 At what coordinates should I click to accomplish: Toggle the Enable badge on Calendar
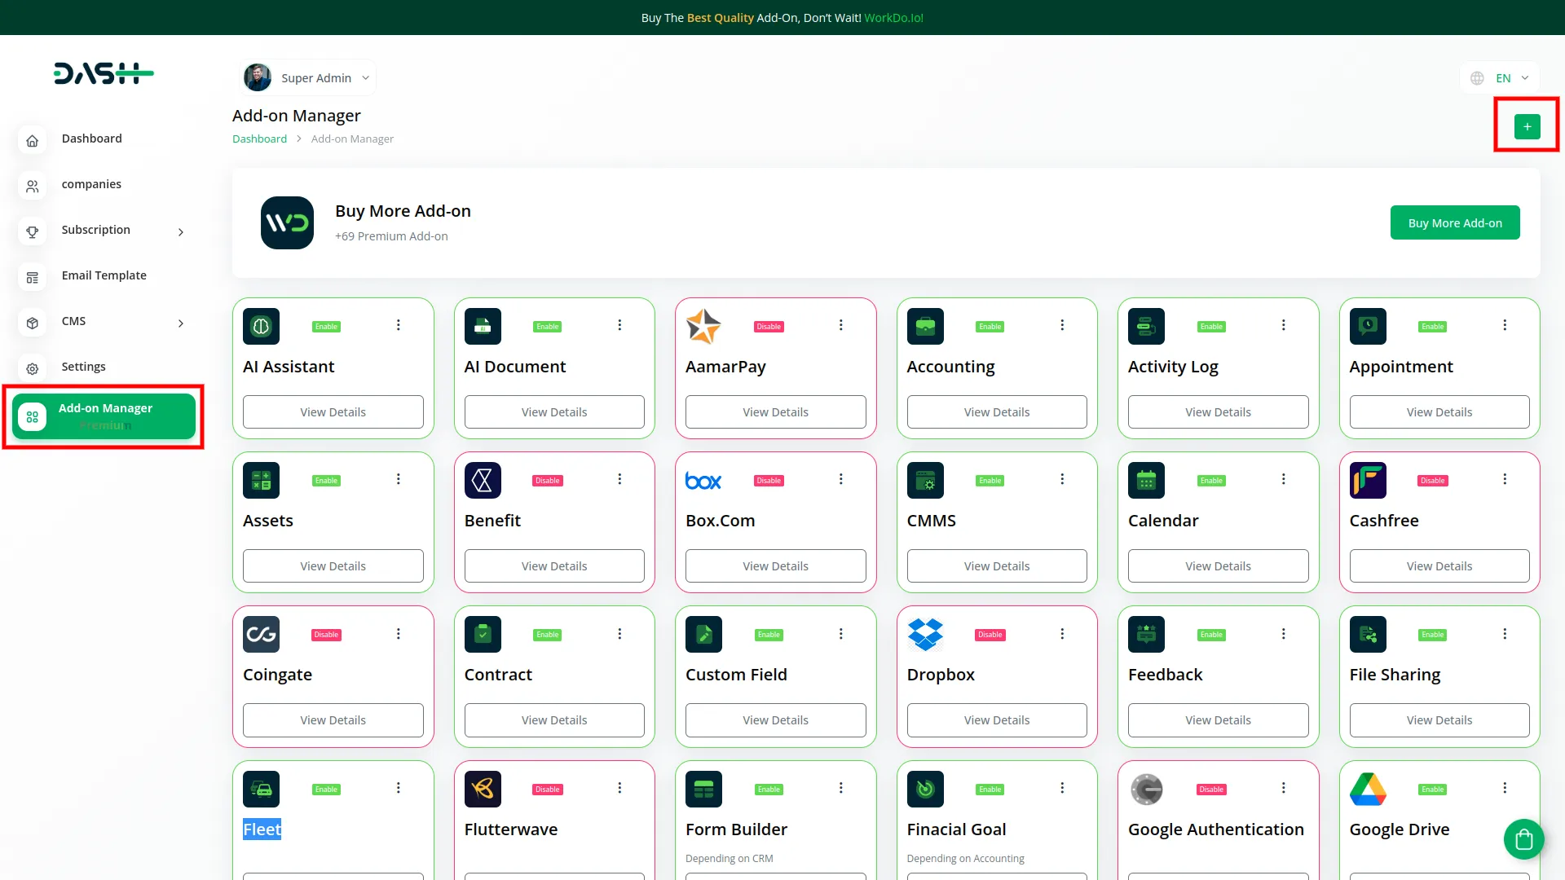[1211, 481]
